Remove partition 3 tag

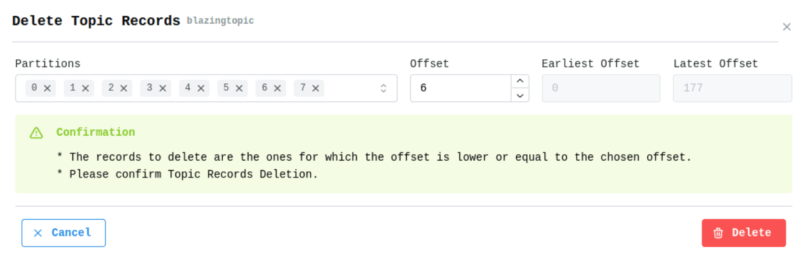click(x=162, y=88)
